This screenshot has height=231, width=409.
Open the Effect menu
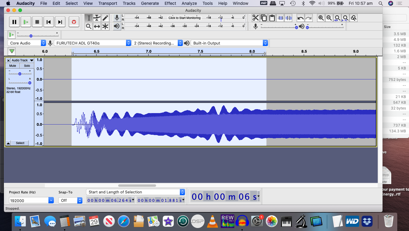pyautogui.click(x=170, y=3)
